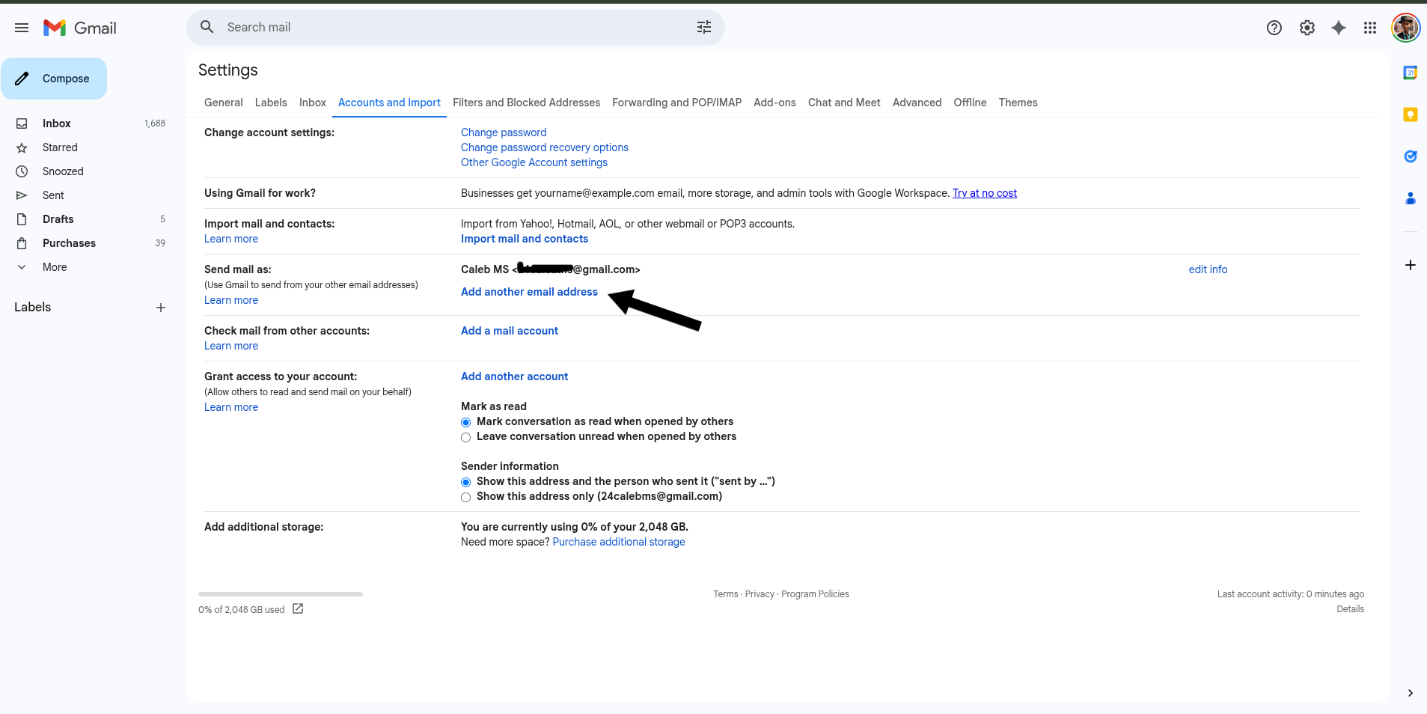Switch to the Labels settings tab
The width and height of the screenshot is (1427, 714).
pos(271,103)
